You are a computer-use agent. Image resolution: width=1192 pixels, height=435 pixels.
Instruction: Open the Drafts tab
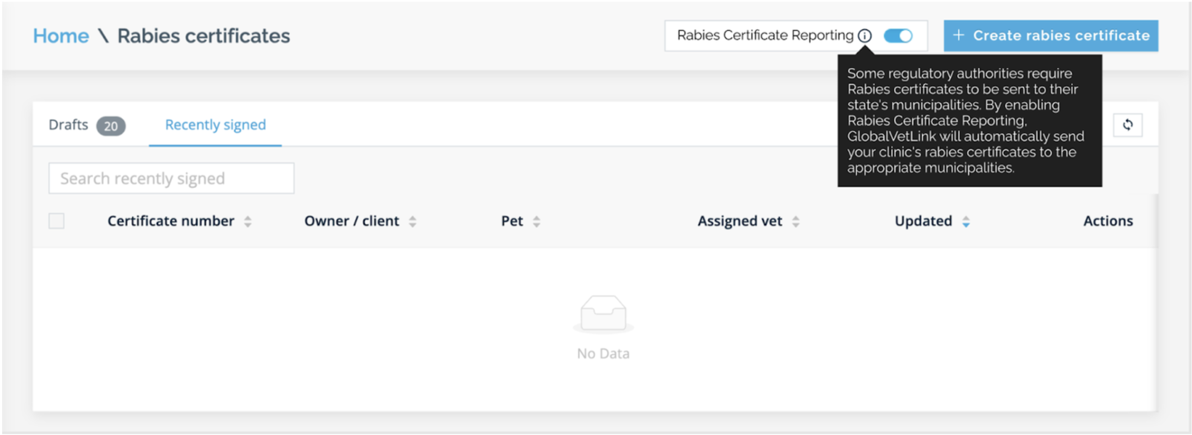(x=68, y=125)
